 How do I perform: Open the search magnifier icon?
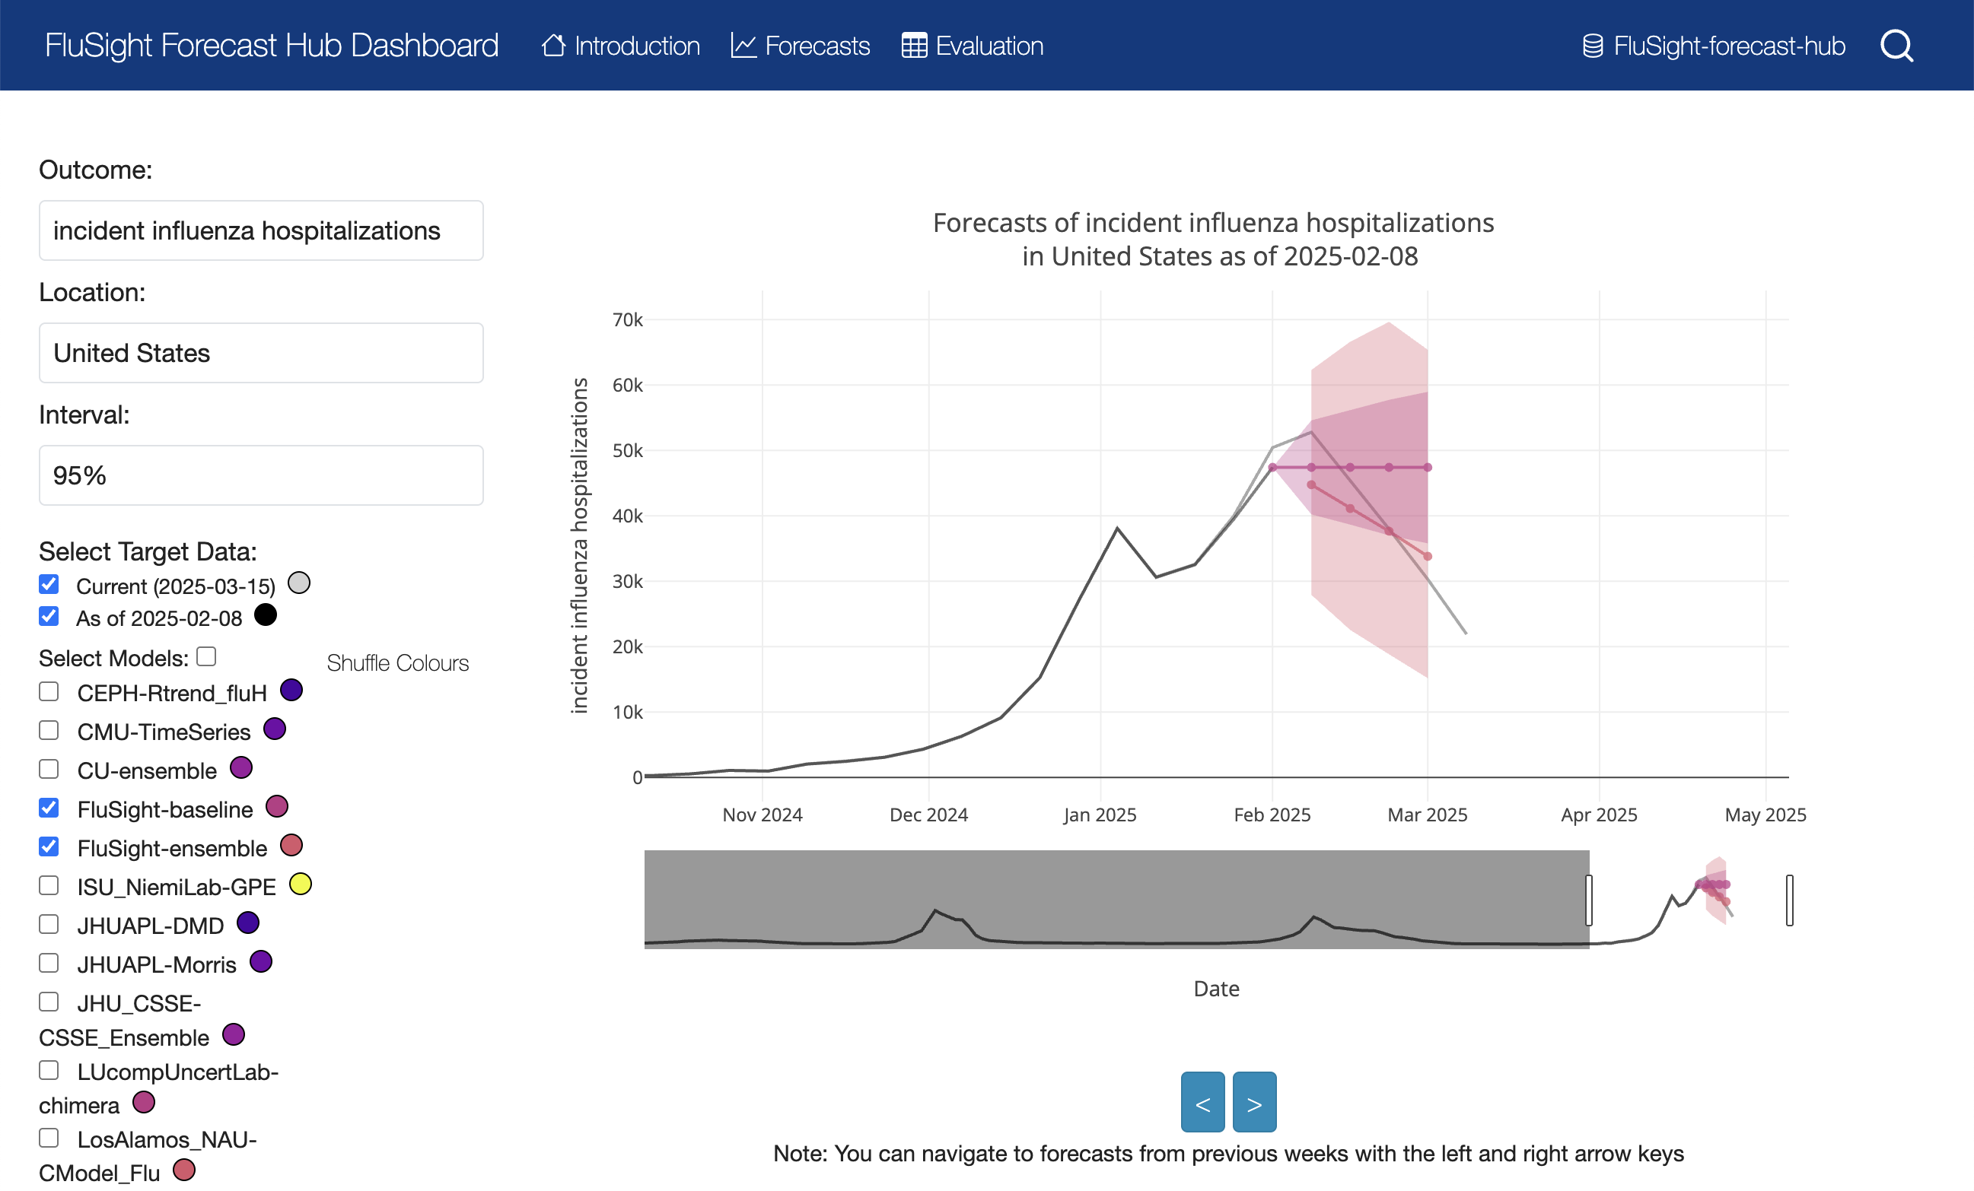pyautogui.click(x=1896, y=46)
